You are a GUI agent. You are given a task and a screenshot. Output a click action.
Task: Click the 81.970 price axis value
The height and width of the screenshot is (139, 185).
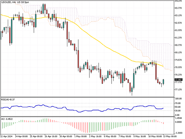coord(178,30)
